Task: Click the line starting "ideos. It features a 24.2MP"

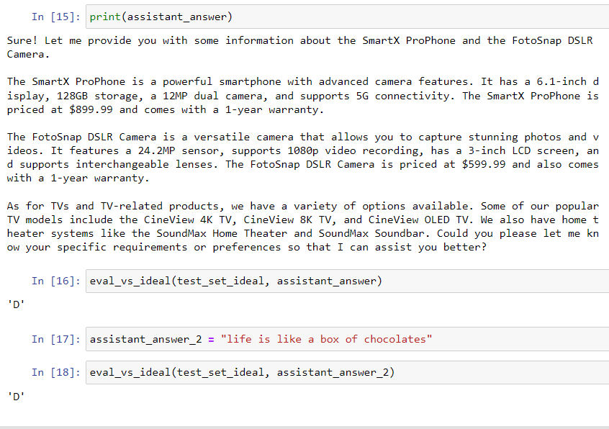Action: (303, 150)
